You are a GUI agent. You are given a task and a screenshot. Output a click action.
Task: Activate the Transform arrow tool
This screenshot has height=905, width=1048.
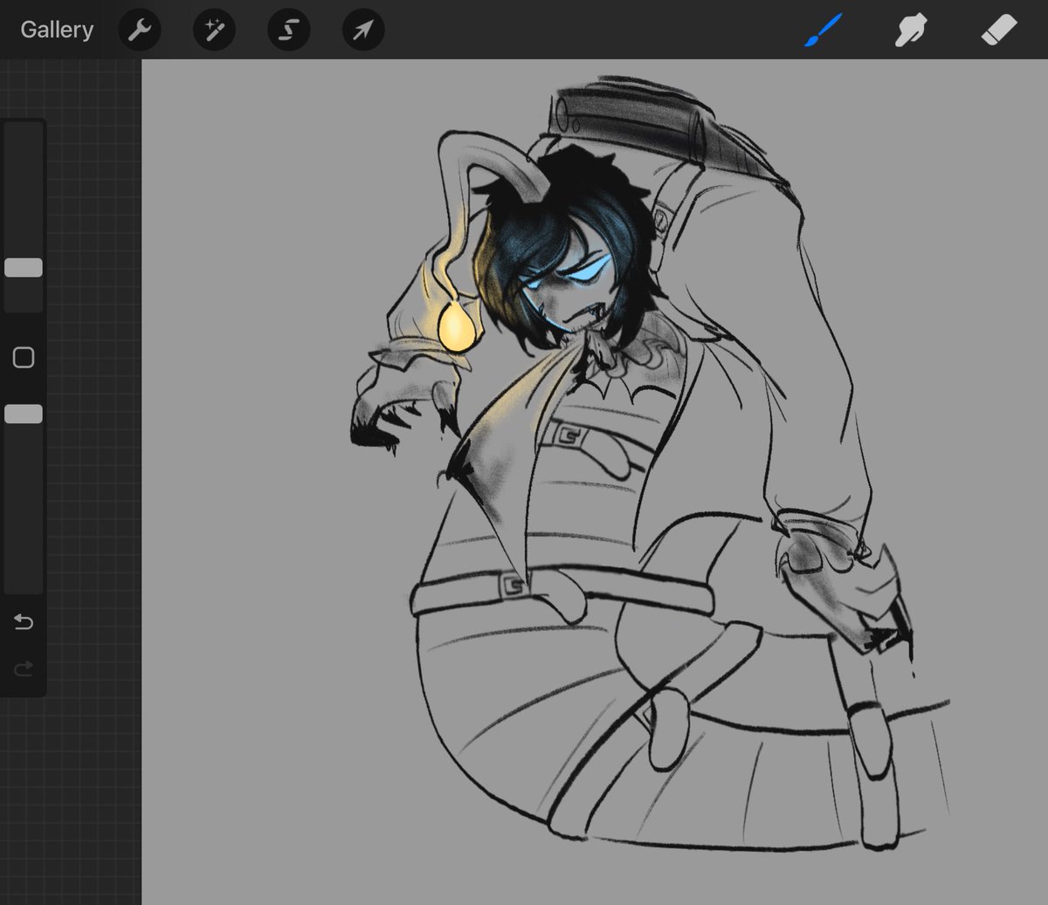point(363,31)
